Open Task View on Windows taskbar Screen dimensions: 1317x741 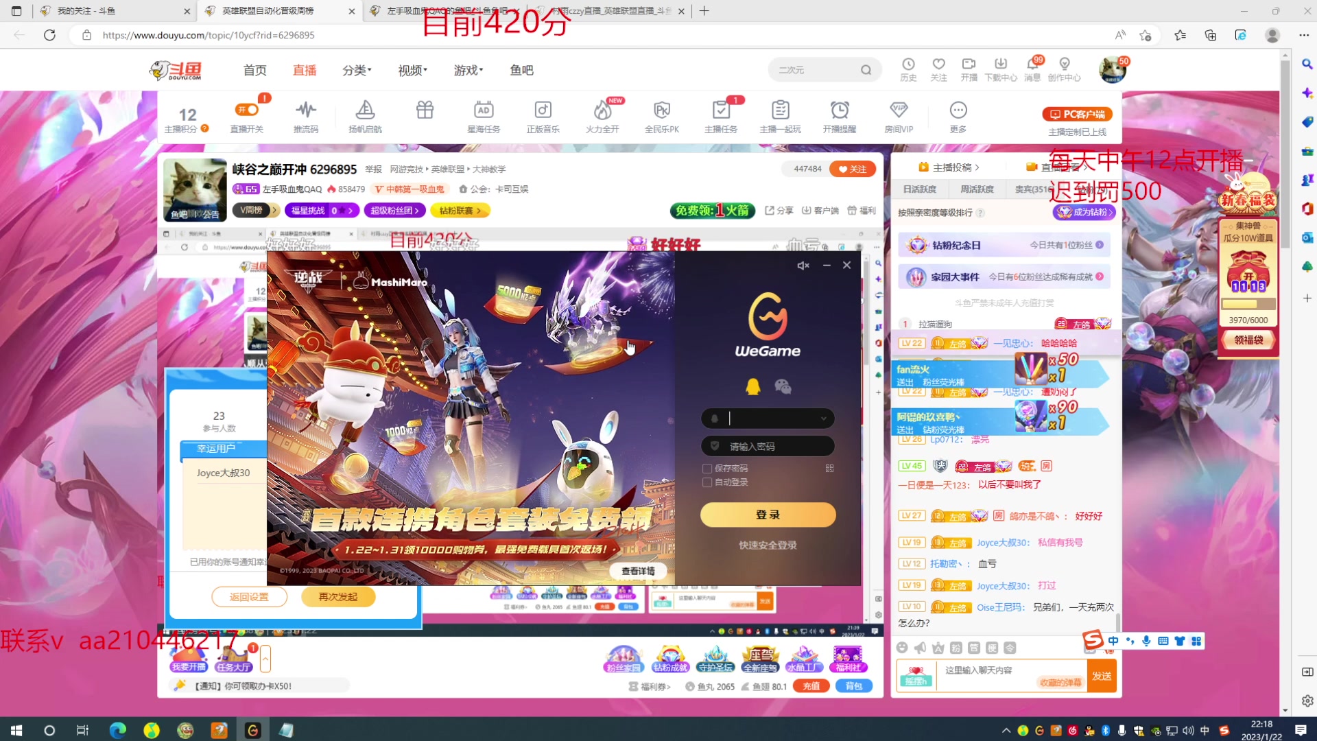[x=82, y=730]
